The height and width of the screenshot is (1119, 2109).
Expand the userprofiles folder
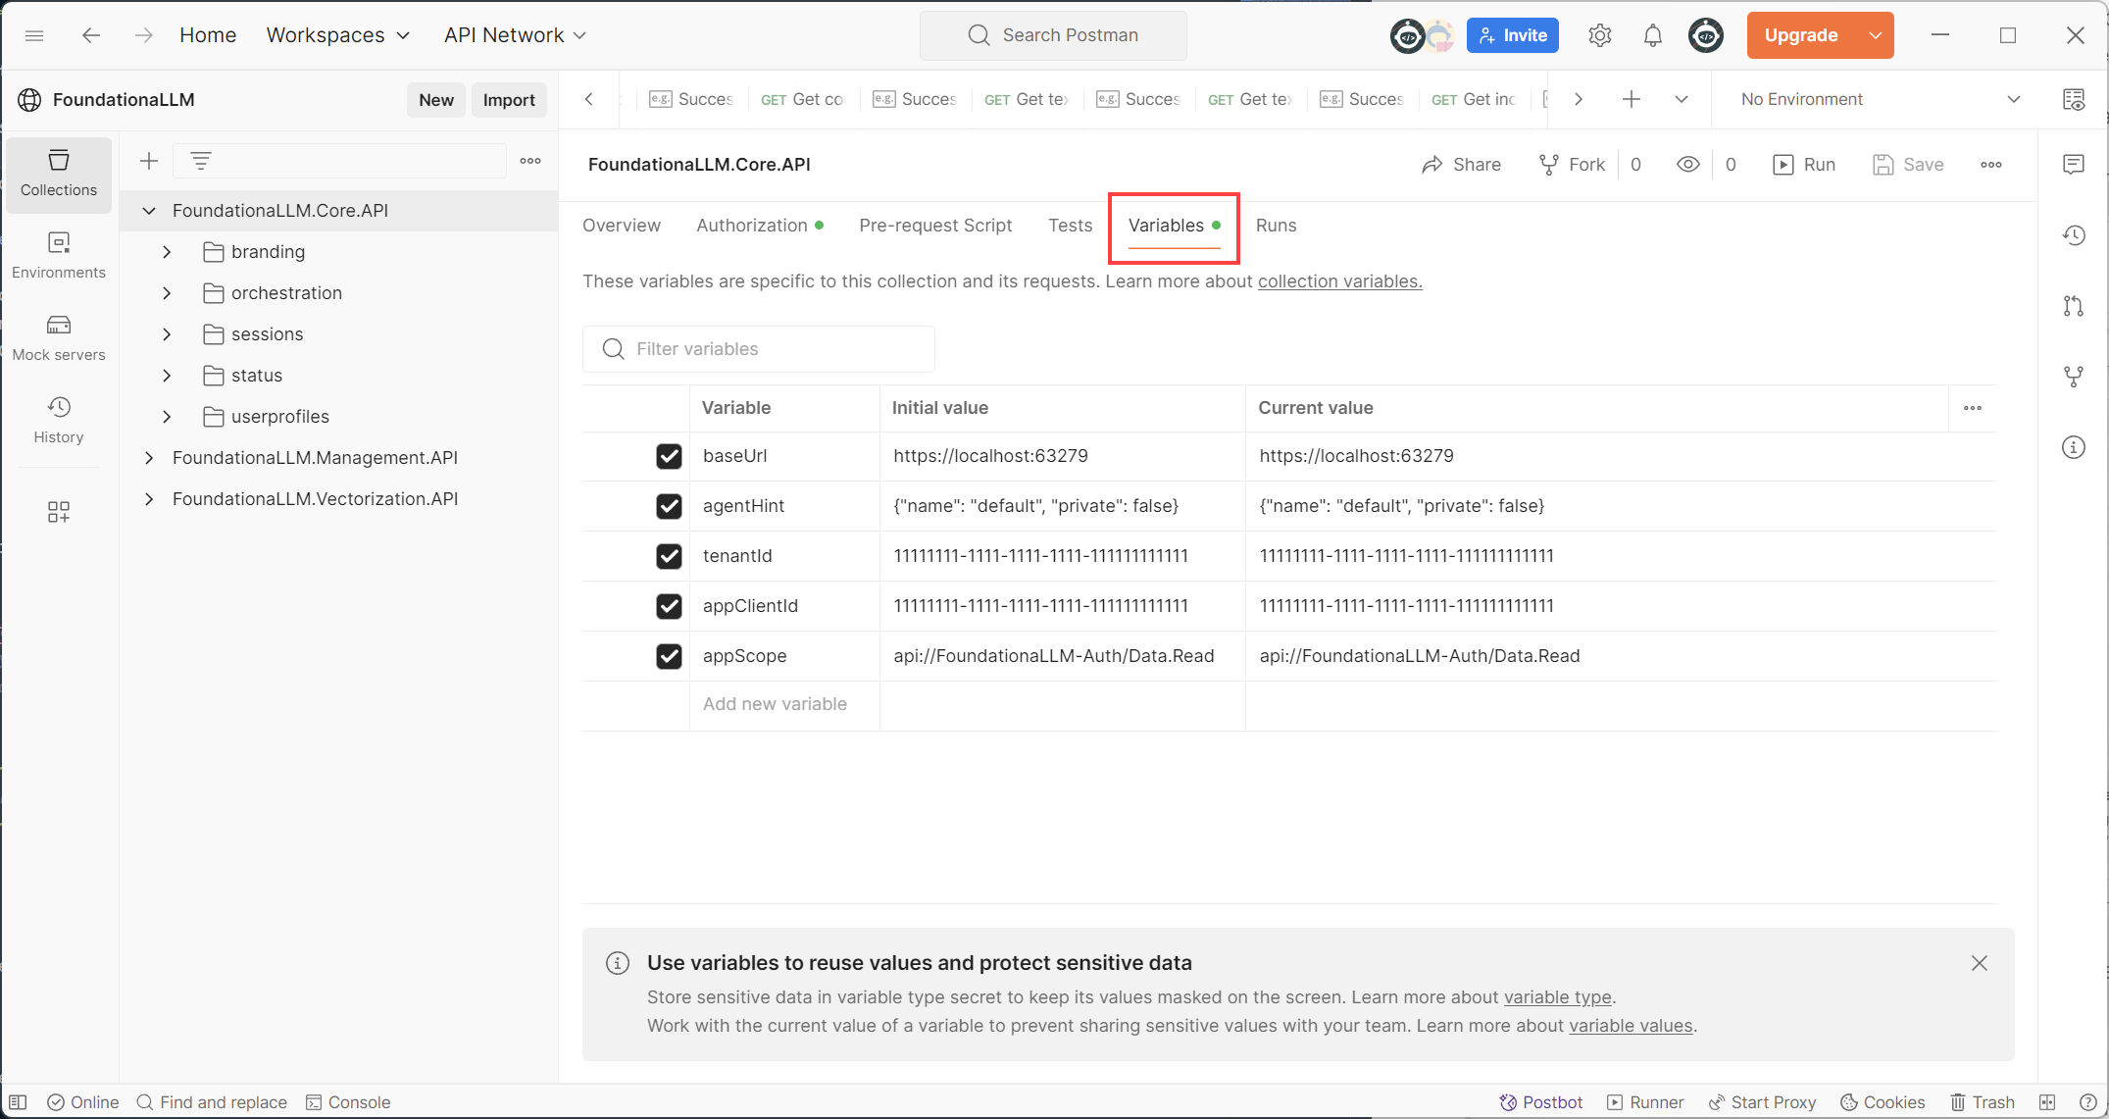pyautogui.click(x=167, y=417)
